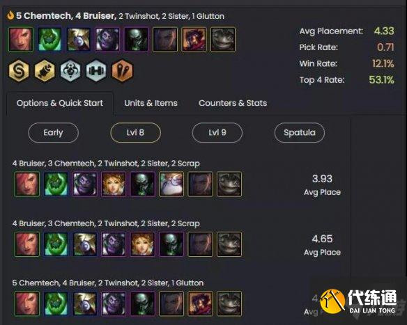This screenshot has height=325, width=407.
Task: Click the skull-faced Urgot portrait in top comp
Action: [137, 40]
